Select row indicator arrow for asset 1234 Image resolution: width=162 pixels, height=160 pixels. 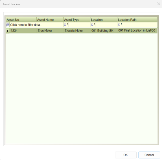(x=8, y=31)
